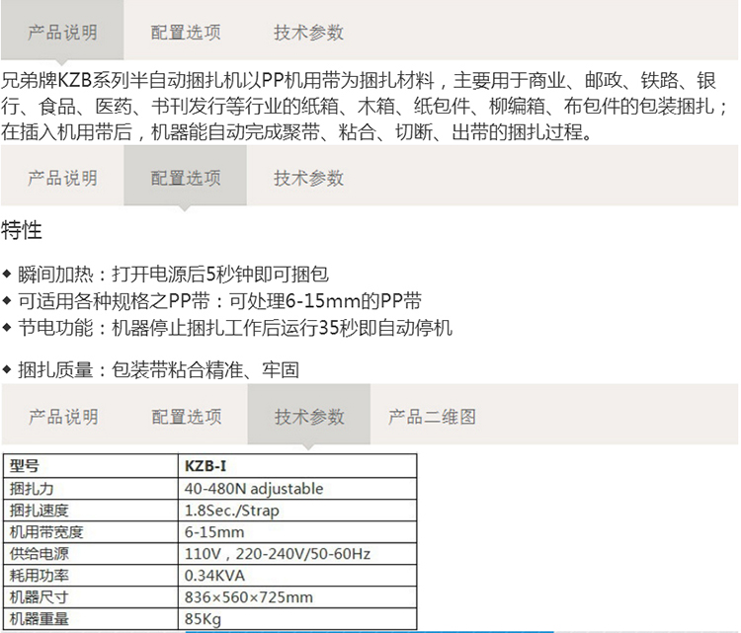Click the 836×560×725mm machine size cell

point(248,597)
